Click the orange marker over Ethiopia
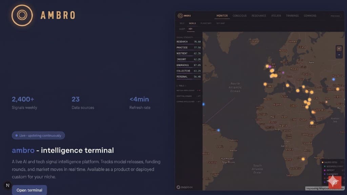 coord(312,123)
